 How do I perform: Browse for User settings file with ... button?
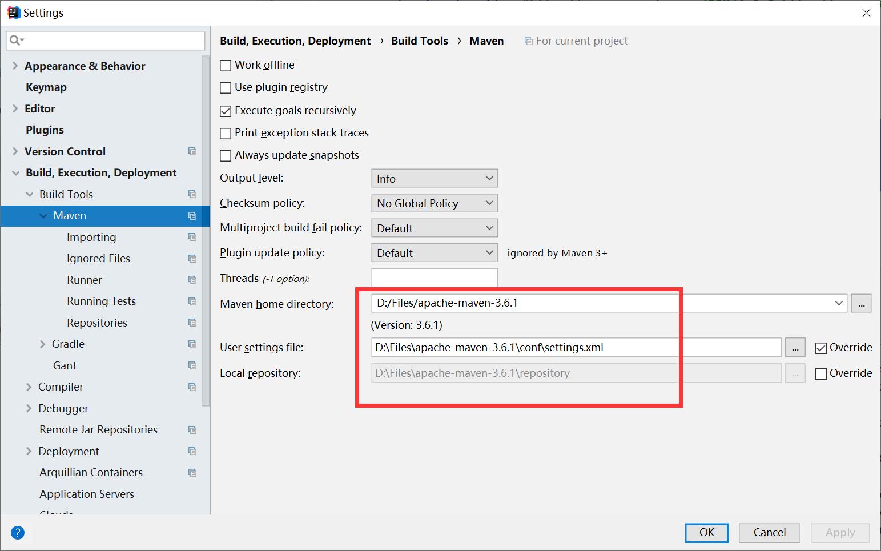point(795,348)
